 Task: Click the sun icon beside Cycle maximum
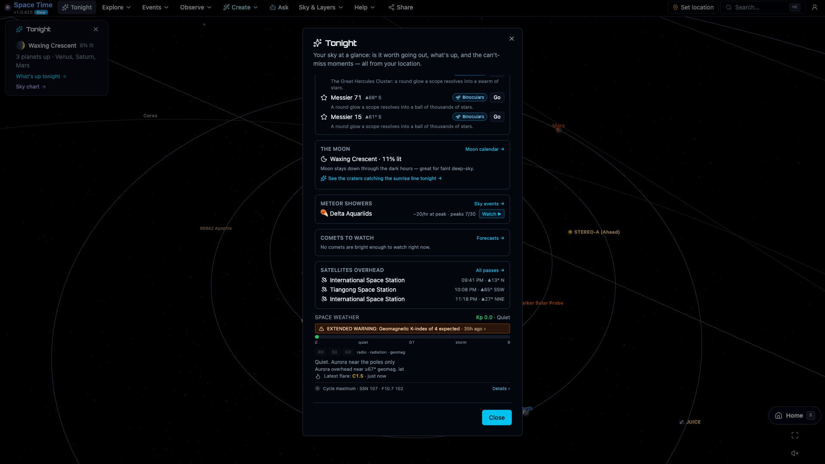(x=318, y=388)
